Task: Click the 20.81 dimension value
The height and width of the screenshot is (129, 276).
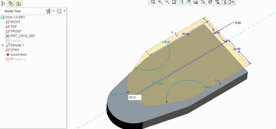Action: 114,94
